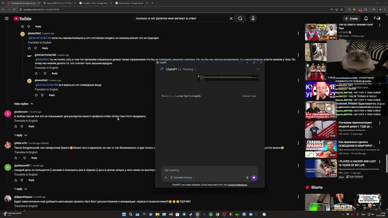Switch the ENG keyboard language indicator

tap(363, 214)
